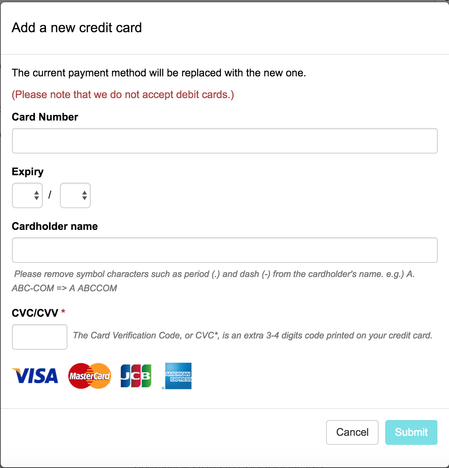Click the red debit cards notice
Screen dimensions: 449x468
(123, 95)
